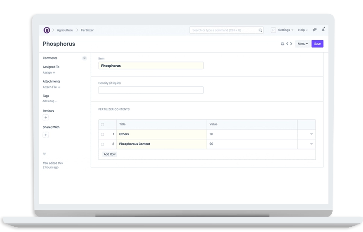Open the chat messages icon

(315, 30)
